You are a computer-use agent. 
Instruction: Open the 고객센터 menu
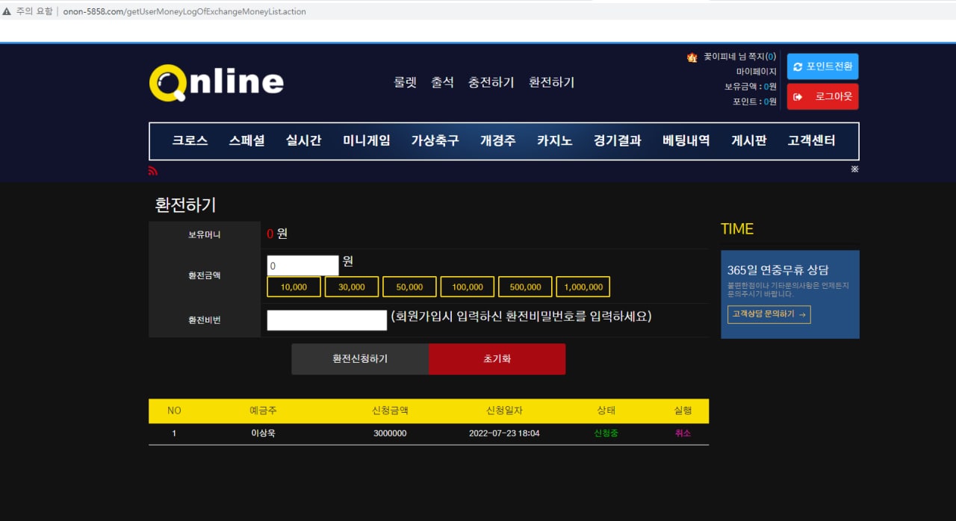point(811,140)
